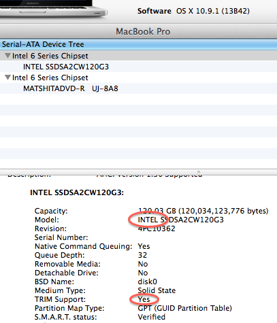The width and height of the screenshot is (277, 323).
Task: Click the BSD Name value disk0
Action: (148, 282)
